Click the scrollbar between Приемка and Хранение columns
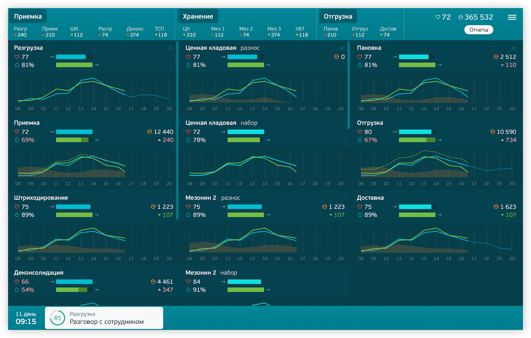Screen dimensions: 531x338 [177, 130]
